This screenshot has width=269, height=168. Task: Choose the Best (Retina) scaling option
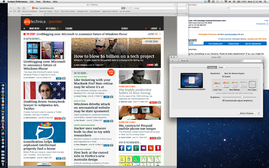tap(235, 84)
